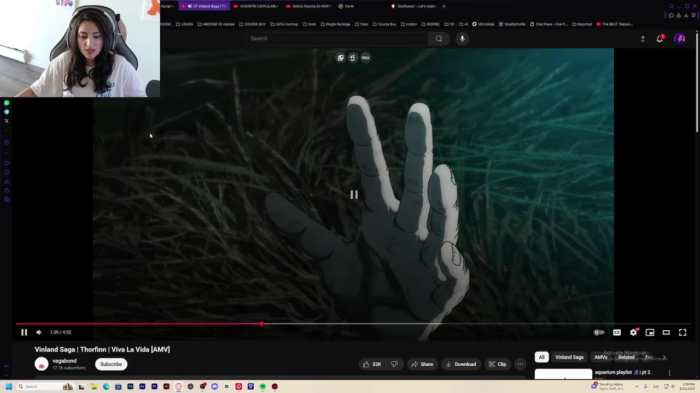Open options for aquarium playlist video
Image resolution: width=700 pixels, height=393 pixels.
click(x=669, y=373)
